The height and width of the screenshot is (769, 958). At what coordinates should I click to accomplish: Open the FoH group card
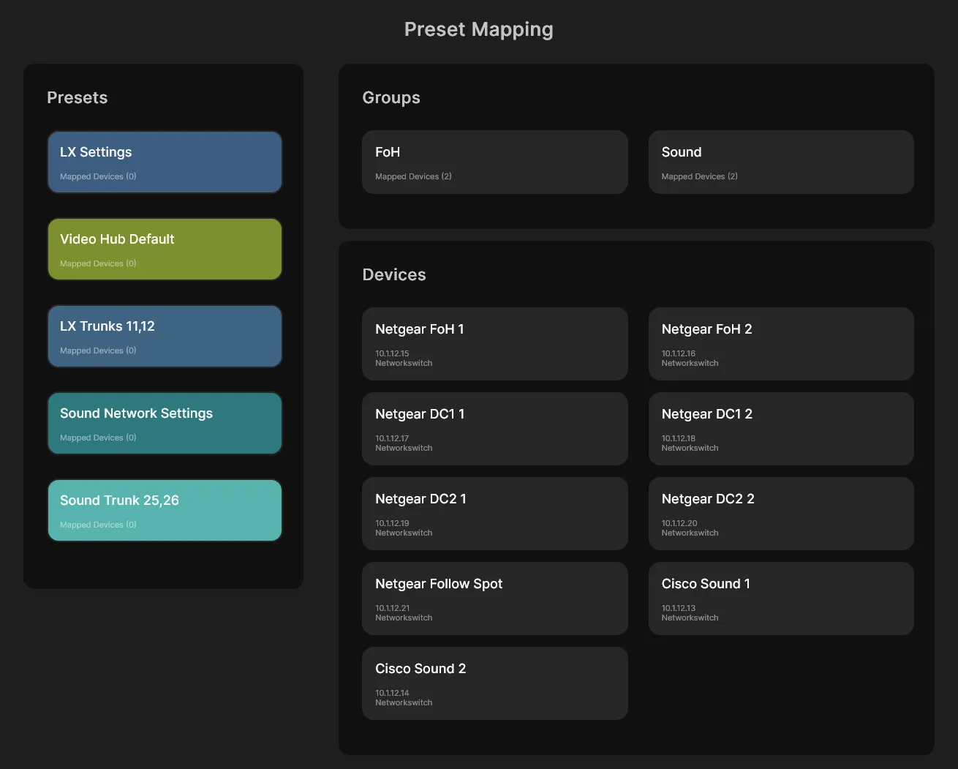tap(494, 162)
